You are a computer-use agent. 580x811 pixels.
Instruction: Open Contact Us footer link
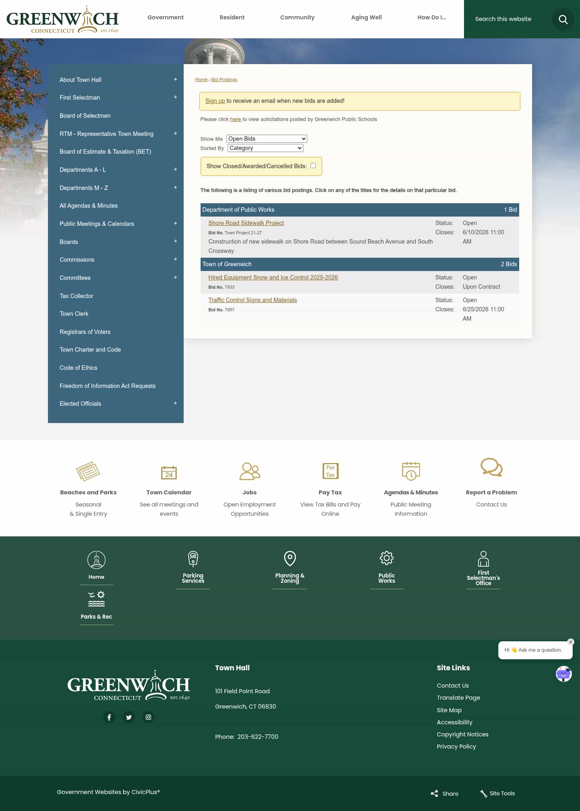click(453, 686)
